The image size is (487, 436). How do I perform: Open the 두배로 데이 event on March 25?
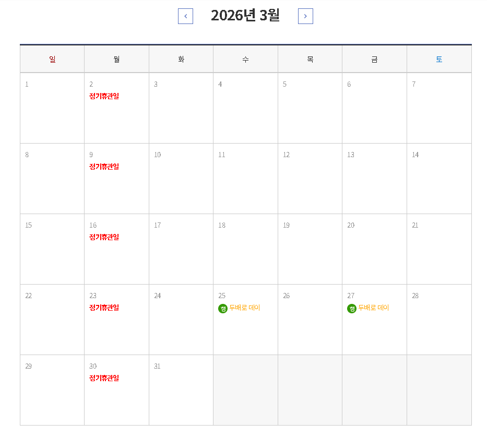tap(245, 308)
